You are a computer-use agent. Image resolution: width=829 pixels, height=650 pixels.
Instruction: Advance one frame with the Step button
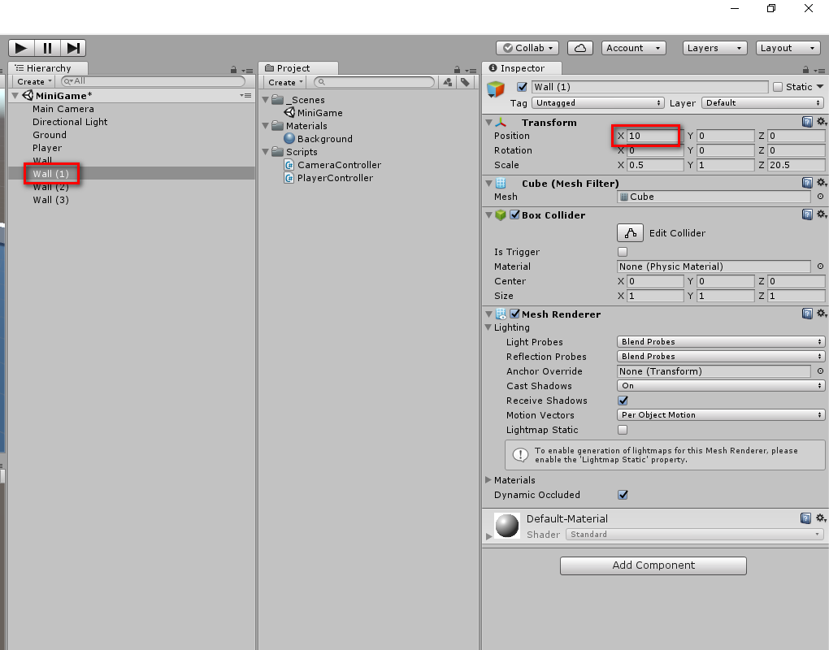tap(73, 48)
